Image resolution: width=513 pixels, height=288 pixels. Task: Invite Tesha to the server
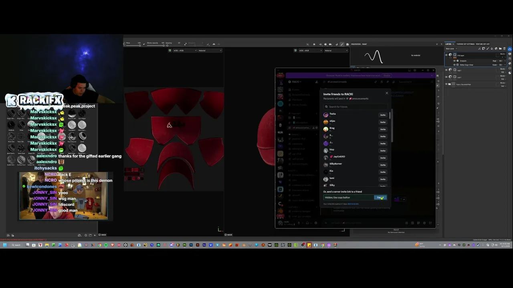tap(383, 115)
